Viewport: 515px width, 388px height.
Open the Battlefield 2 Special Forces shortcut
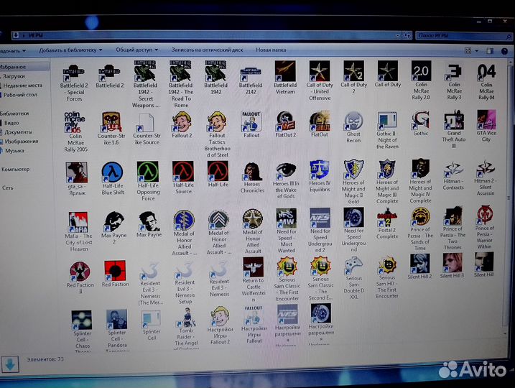tap(74, 82)
